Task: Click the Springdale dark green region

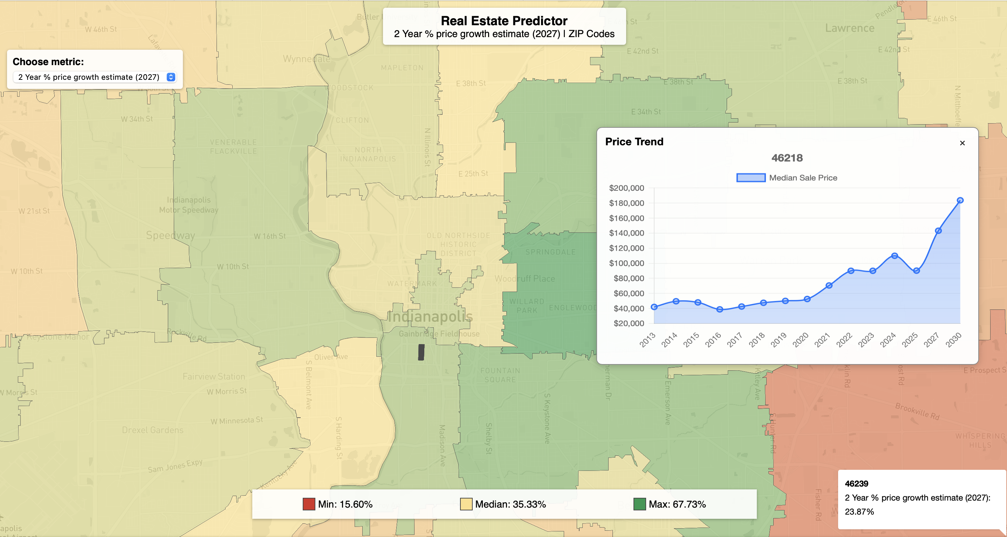Action: (x=550, y=252)
